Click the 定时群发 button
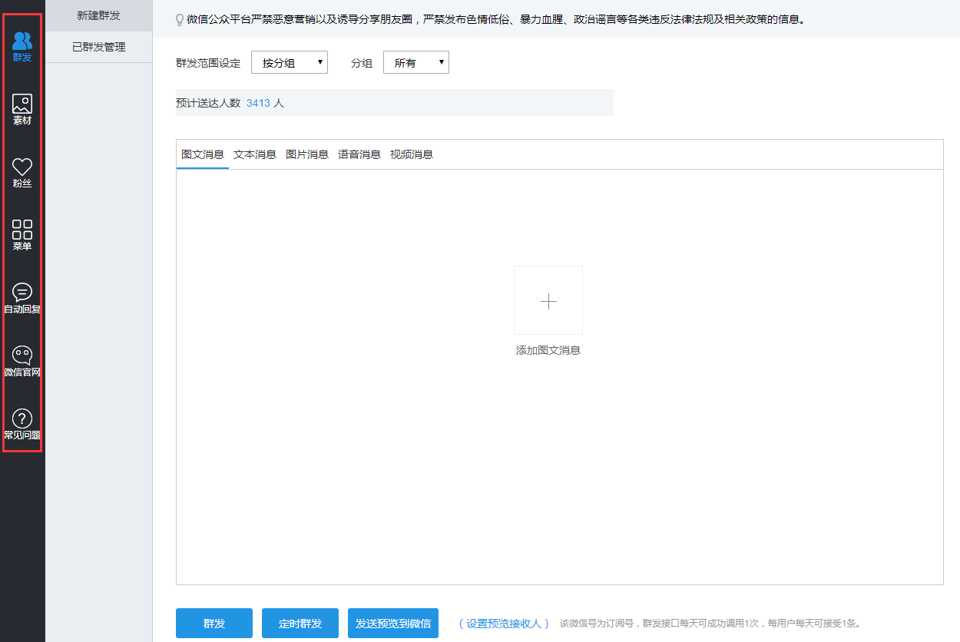960x642 pixels. [x=300, y=624]
